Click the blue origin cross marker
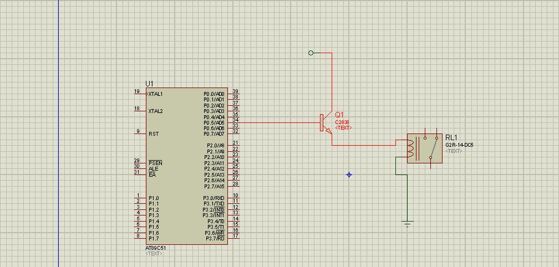The width and height of the screenshot is (559, 267). [349, 175]
